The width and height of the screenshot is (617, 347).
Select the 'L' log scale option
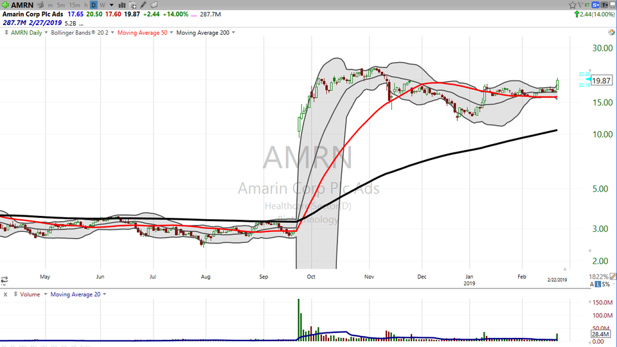coord(598,284)
